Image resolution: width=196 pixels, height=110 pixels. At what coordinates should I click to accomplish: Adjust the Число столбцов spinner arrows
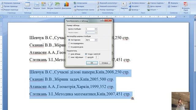[x=96, y=29]
